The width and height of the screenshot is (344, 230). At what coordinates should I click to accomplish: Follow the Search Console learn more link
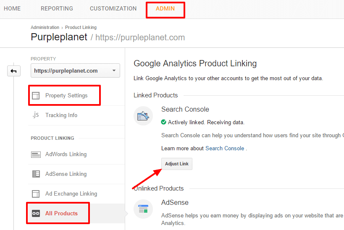pos(224,148)
